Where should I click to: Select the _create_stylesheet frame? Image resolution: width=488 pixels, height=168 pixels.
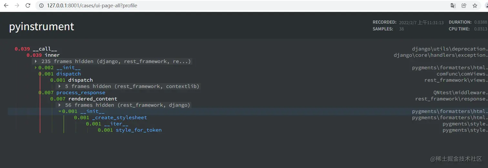point(110,118)
